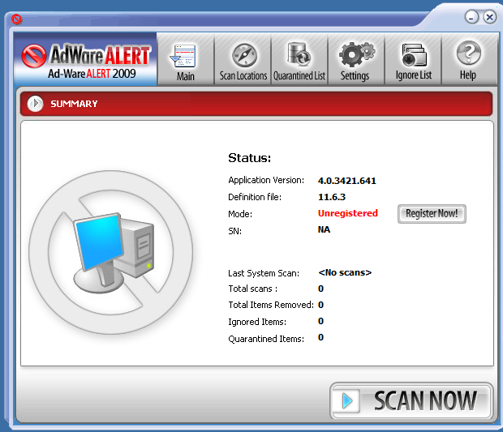Select definition file value 11.6.3
Screen dimensions: 503x432
click(x=332, y=197)
